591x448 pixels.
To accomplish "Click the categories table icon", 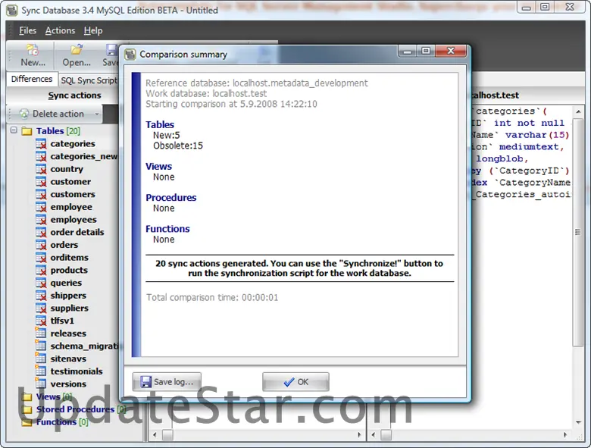I will pyautogui.click(x=41, y=144).
